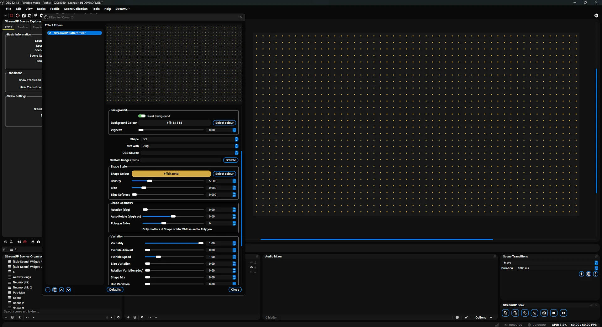Image resolution: width=602 pixels, height=327 pixels.
Task: Open transition properties three-dot menu
Action: [595, 274]
